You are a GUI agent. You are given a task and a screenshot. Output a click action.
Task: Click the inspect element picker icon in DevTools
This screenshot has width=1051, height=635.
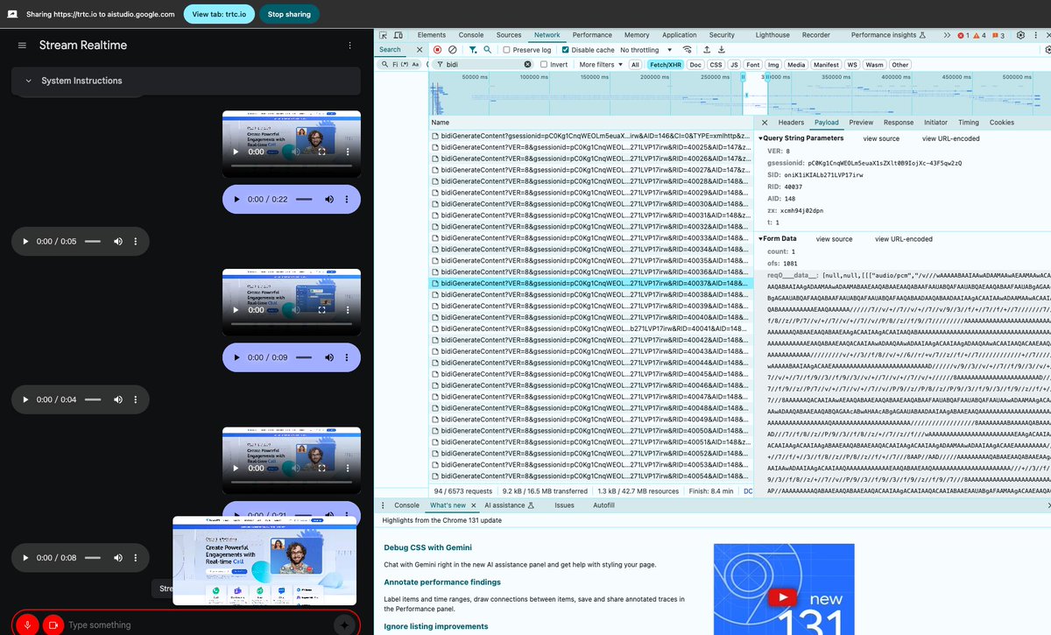point(384,35)
